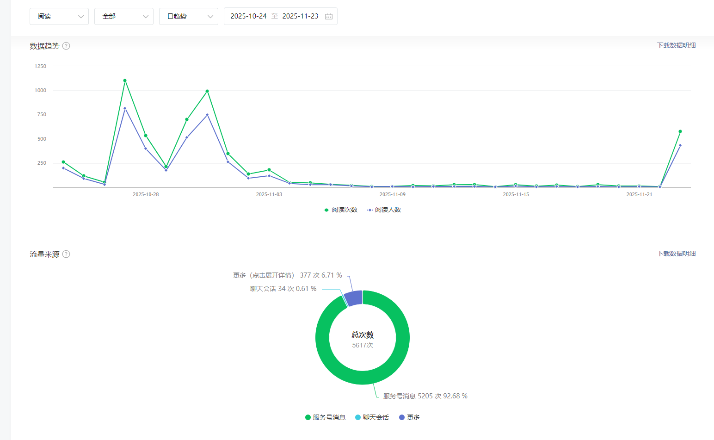Download data details for 数据趋势

[676, 45]
